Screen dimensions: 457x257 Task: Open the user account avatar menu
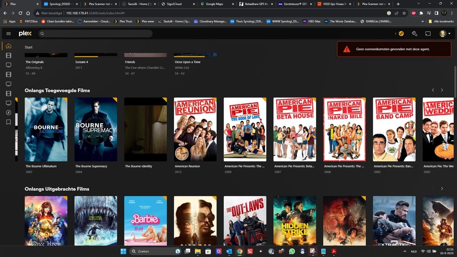click(x=445, y=33)
